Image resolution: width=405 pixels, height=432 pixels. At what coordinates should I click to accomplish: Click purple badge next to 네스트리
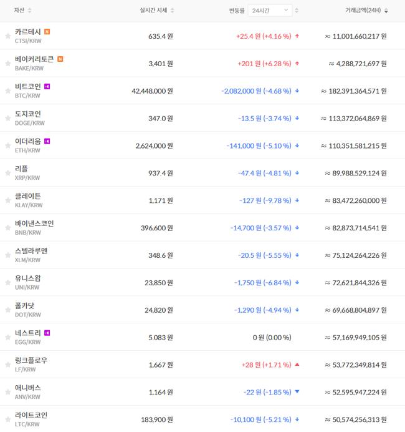[47, 333]
